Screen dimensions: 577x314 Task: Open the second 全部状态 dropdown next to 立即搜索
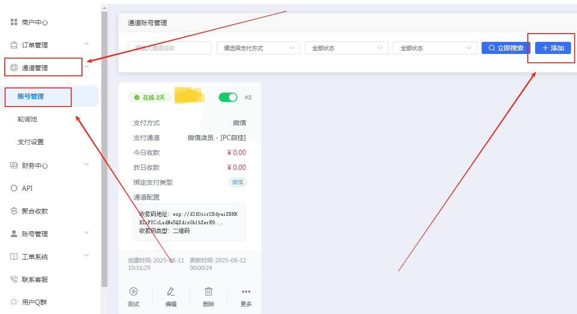(x=435, y=48)
